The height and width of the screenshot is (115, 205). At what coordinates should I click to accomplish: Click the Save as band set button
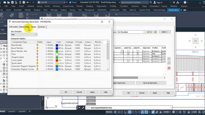click(151, 83)
